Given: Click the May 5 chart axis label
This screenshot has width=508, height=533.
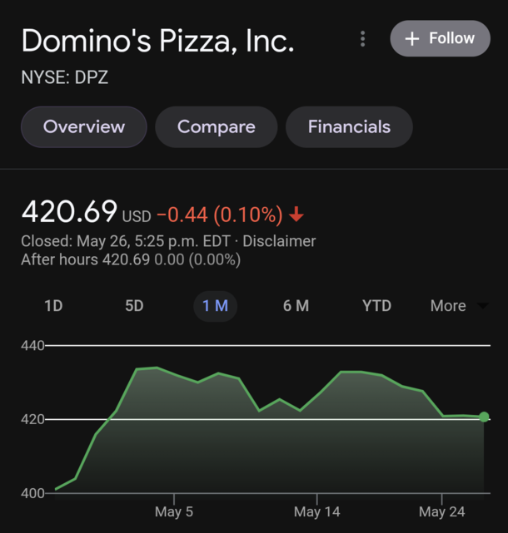Looking at the screenshot, I should [x=174, y=512].
